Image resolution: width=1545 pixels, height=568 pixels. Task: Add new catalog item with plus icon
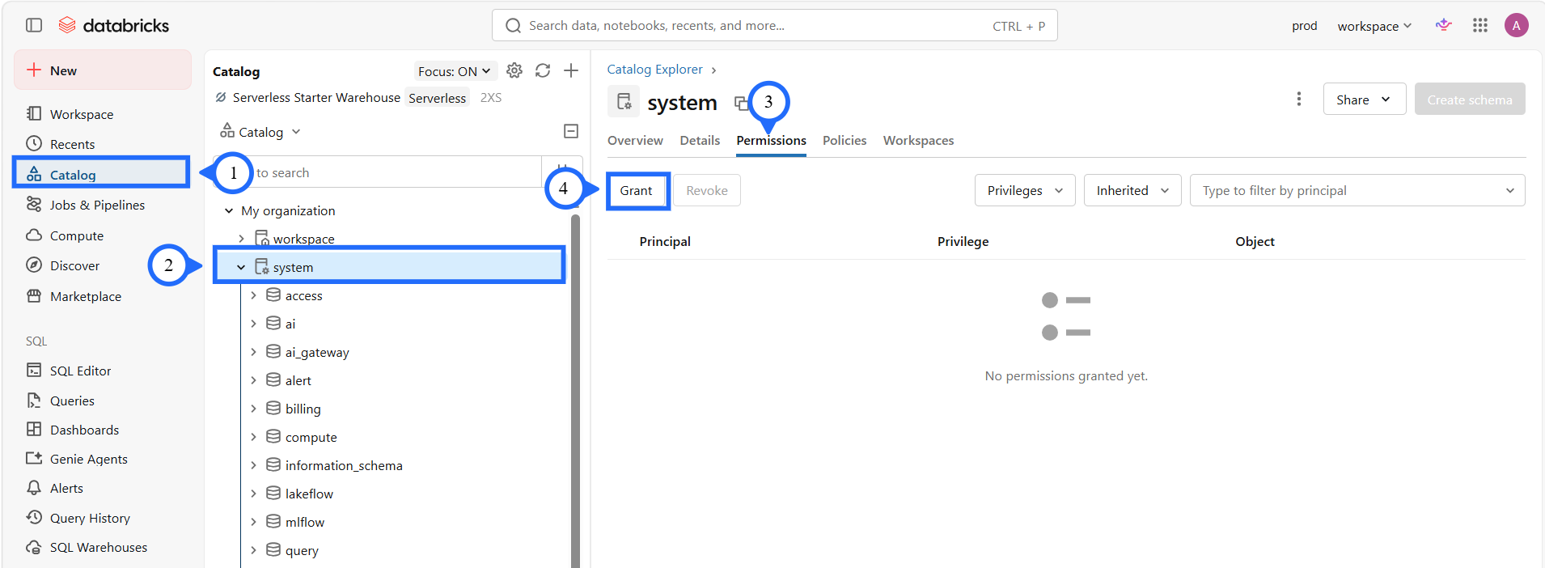(571, 70)
